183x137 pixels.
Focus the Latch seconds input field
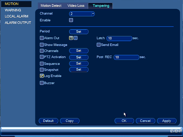coord(119,38)
